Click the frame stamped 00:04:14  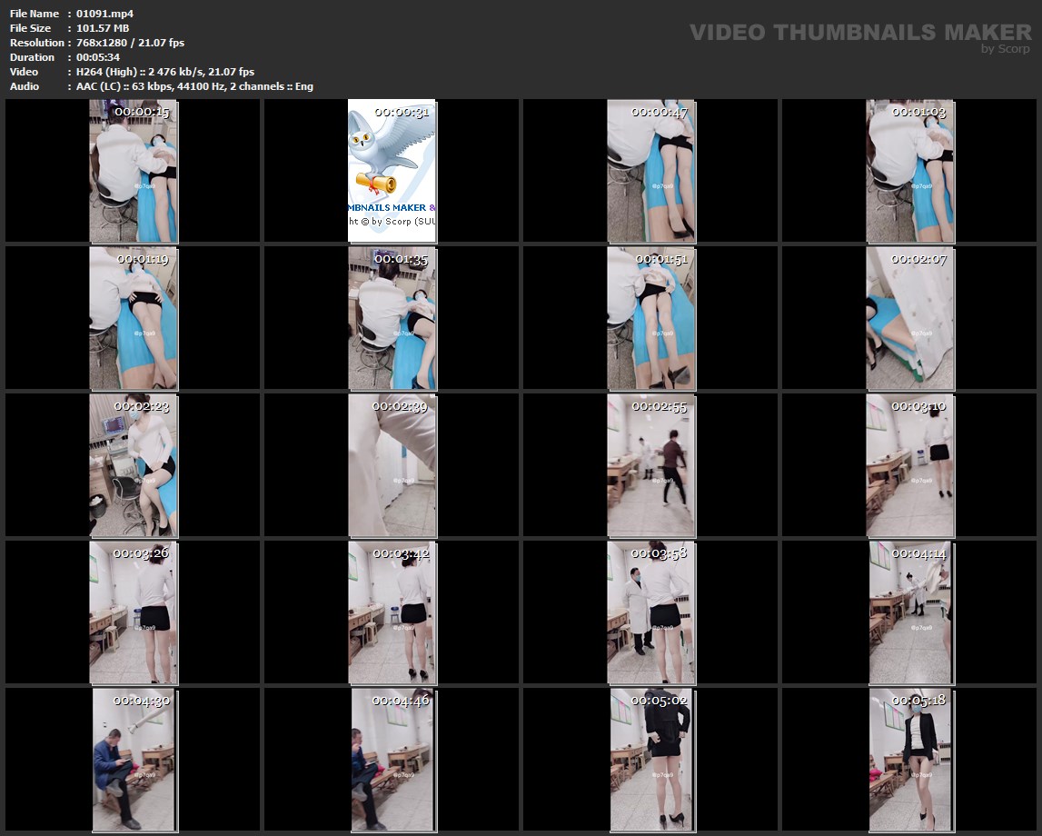click(909, 612)
